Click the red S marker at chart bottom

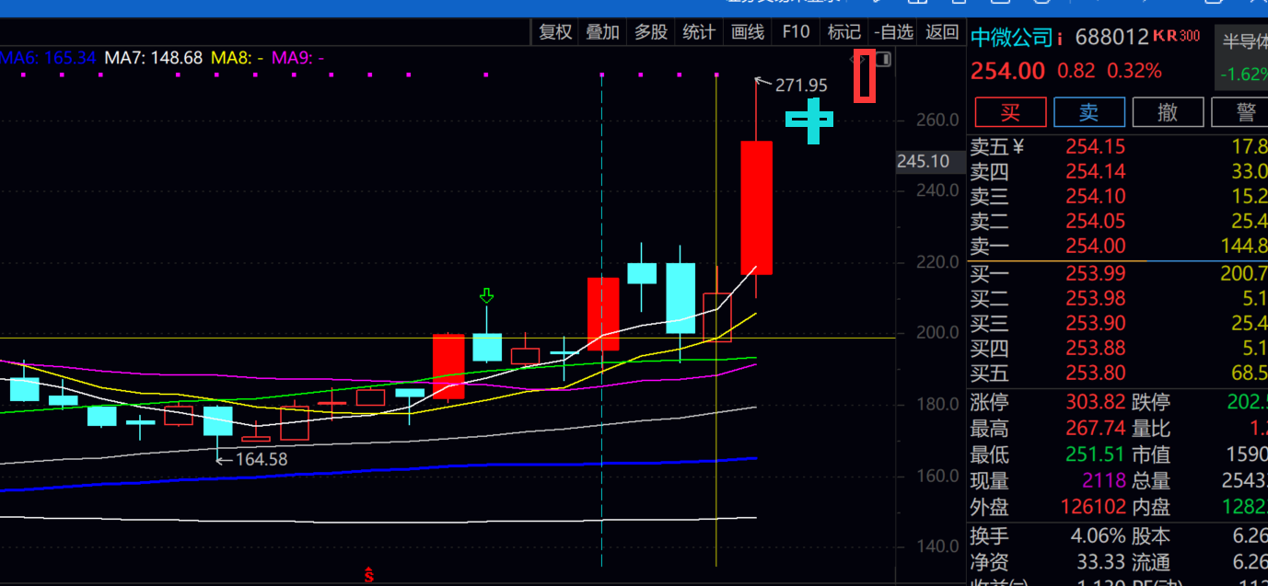[x=369, y=575]
